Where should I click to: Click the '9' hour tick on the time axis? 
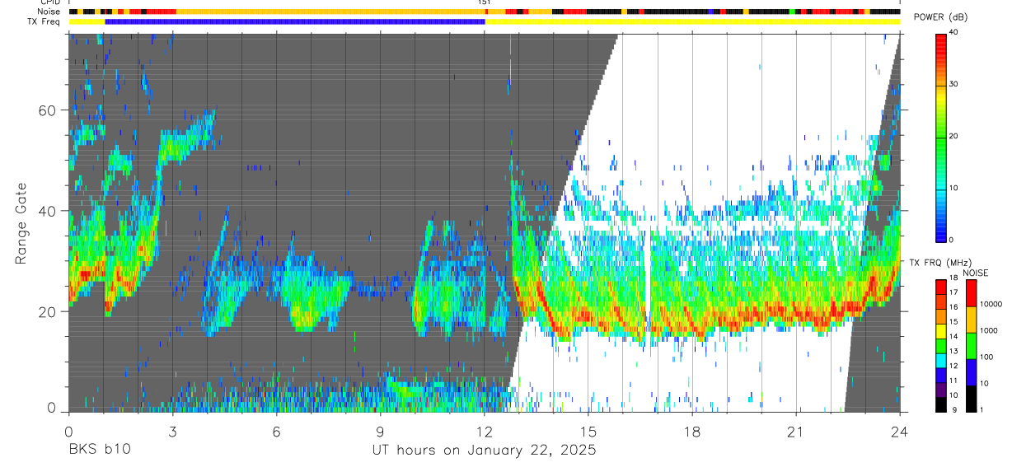[x=380, y=432]
